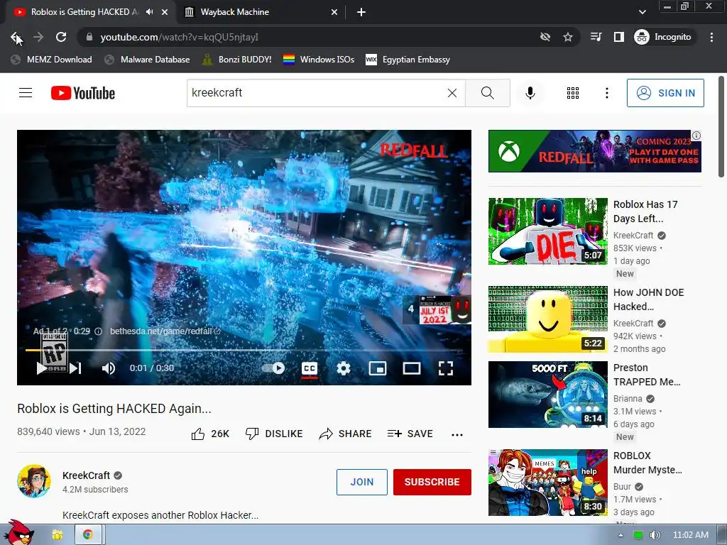Enter full screen mode
This screenshot has height=545, width=727.
(446, 368)
